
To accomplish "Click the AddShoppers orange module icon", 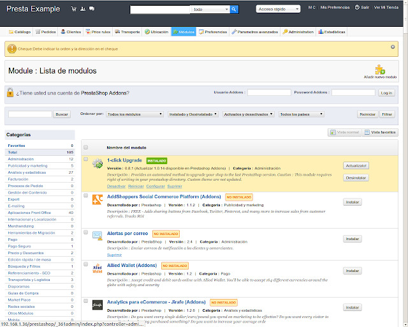I will pyautogui.click(x=98, y=200).
